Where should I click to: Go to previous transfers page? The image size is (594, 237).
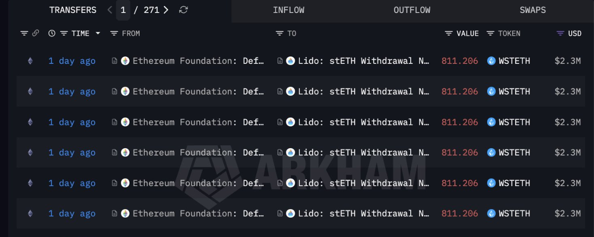(110, 10)
